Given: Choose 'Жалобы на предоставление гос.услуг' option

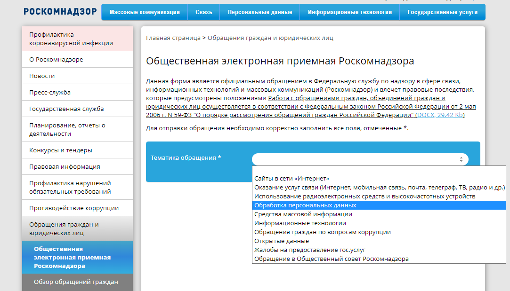Looking at the screenshot, I should [x=310, y=250].
